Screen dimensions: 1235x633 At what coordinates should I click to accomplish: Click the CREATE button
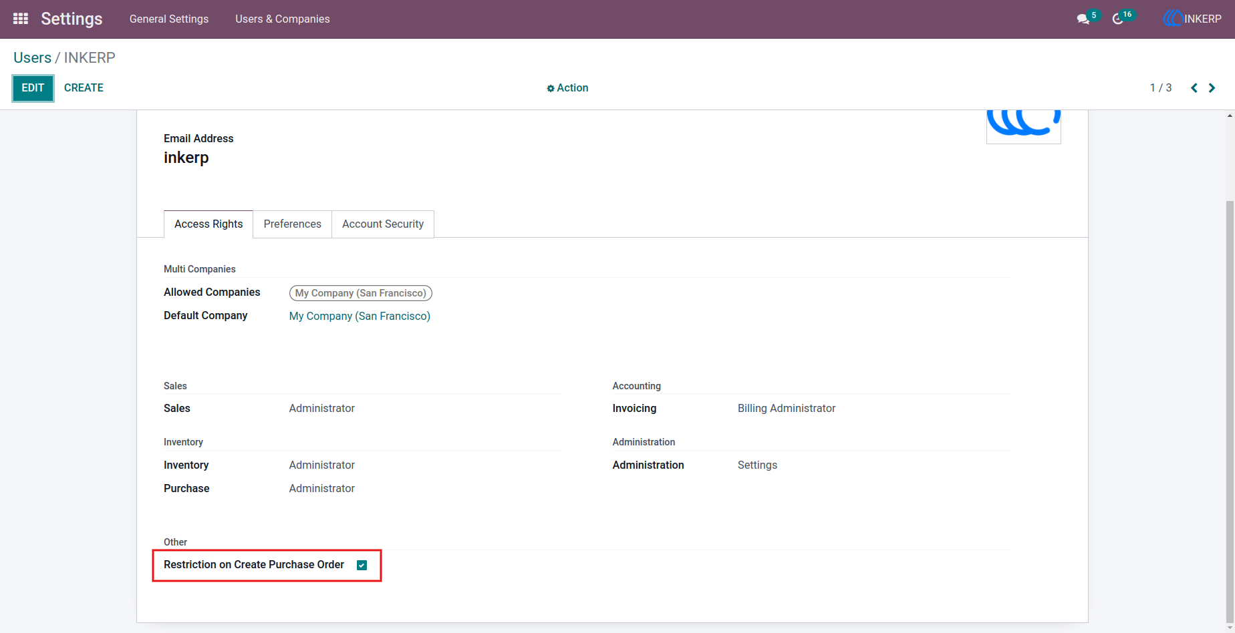coord(84,88)
